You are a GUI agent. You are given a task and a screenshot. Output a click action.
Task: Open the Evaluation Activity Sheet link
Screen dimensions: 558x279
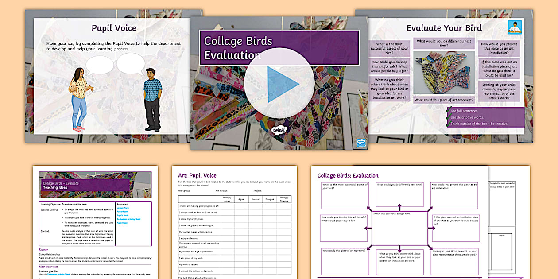click(129, 219)
